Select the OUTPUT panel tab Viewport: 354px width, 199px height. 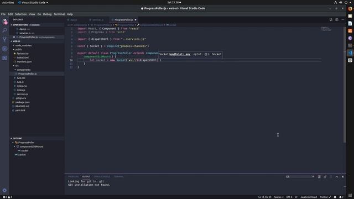pyautogui.click(x=86, y=176)
